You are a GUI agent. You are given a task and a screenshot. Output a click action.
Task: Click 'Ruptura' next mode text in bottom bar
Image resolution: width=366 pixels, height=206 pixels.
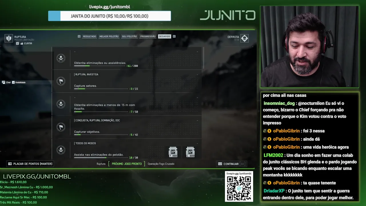tap(101, 164)
